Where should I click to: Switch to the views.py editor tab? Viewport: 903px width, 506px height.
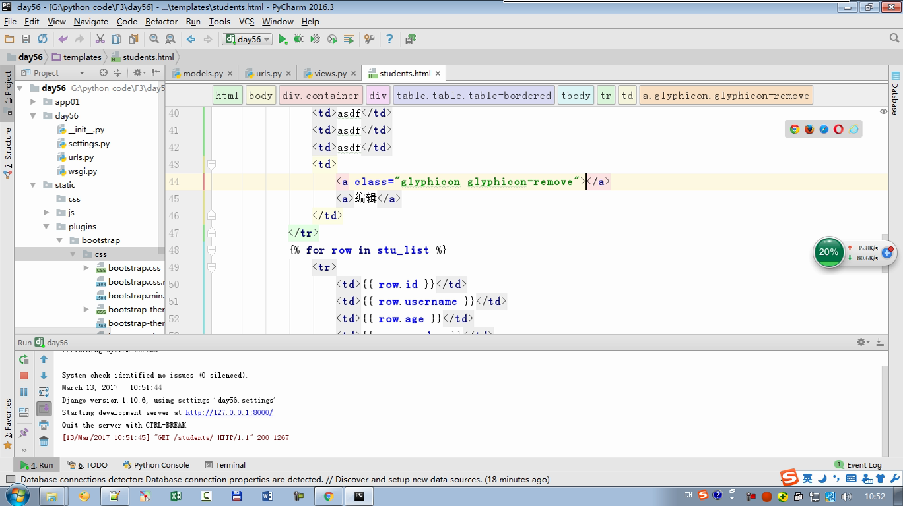[330, 73]
